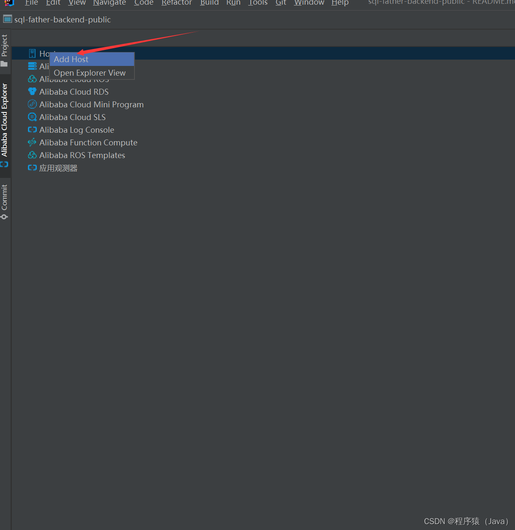
Task: Click the Alibaba ROS Templates icon
Action: (x=32, y=155)
